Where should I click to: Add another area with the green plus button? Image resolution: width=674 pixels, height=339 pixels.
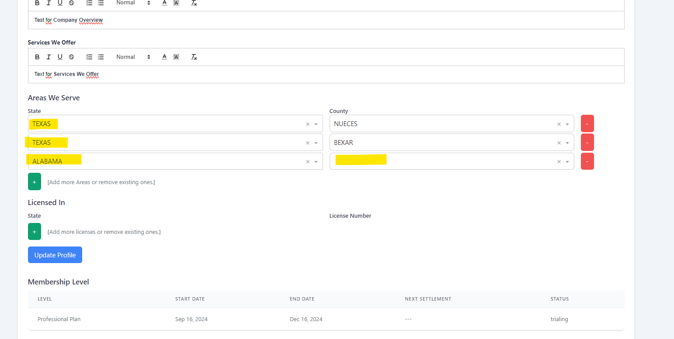click(35, 182)
